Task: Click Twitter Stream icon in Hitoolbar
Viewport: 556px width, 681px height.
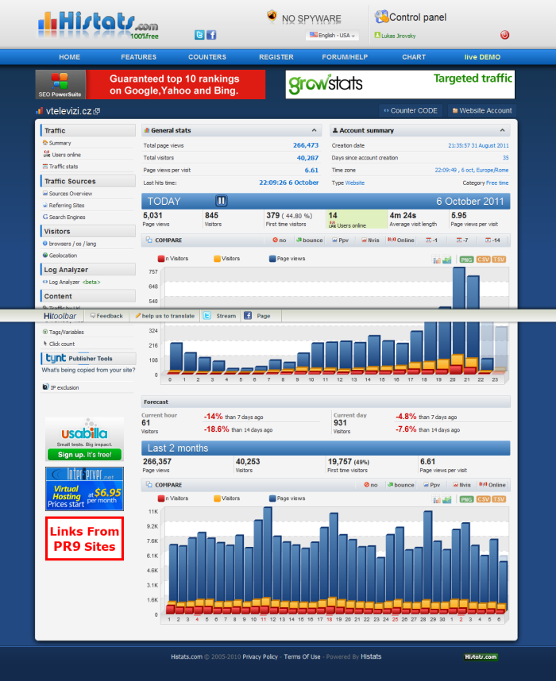Action: pyautogui.click(x=207, y=316)
